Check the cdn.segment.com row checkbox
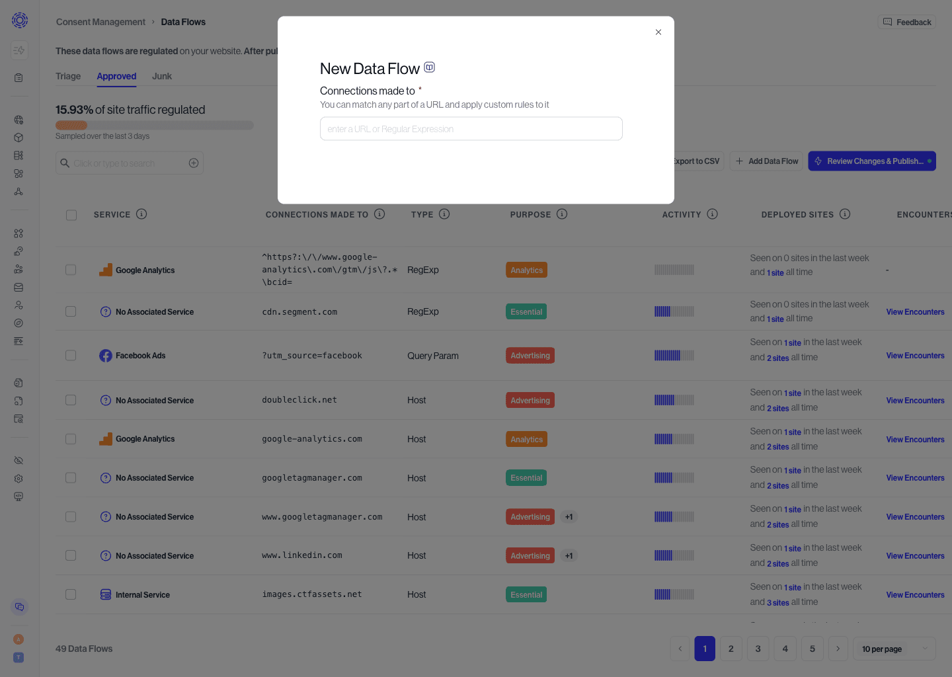 coord(71,311)
